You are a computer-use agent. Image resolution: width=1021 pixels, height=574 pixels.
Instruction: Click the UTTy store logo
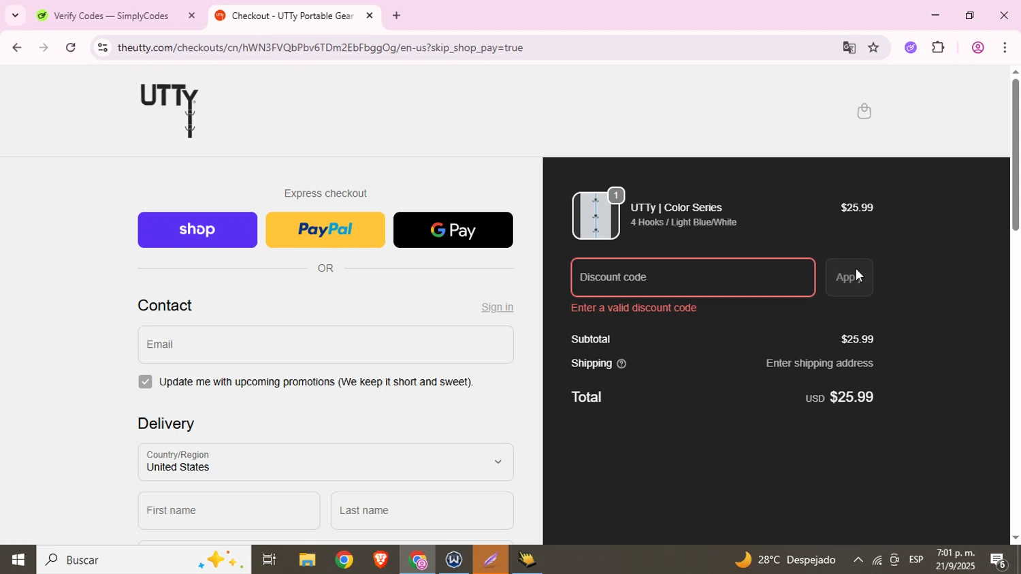[169, 110]
